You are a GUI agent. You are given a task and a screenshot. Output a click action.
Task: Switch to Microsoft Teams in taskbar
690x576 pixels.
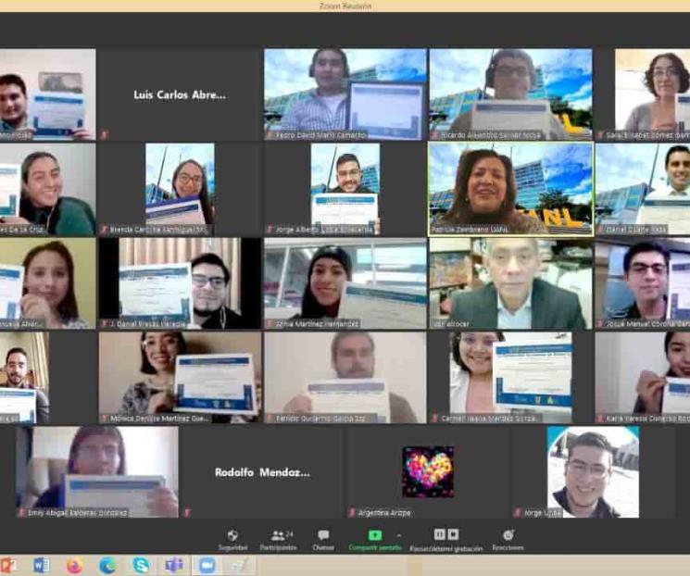click(173, 565)
